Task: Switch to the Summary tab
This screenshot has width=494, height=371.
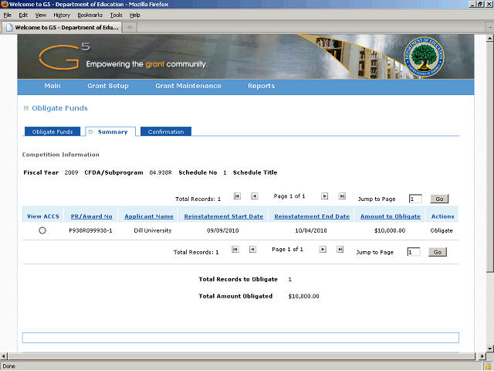Action: 110,131
